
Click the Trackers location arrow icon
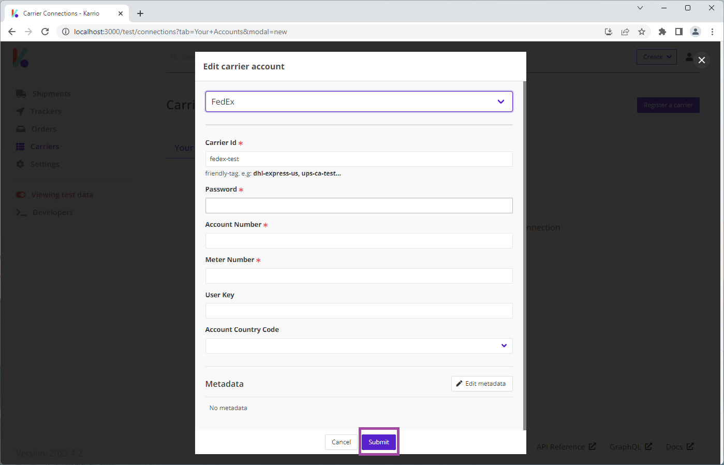[20, 111]
